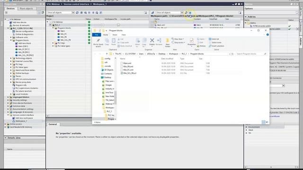Click the highlighted open-in-explorer icon in Workspace toolbar
303x170 pixels.
coord(190,13)
